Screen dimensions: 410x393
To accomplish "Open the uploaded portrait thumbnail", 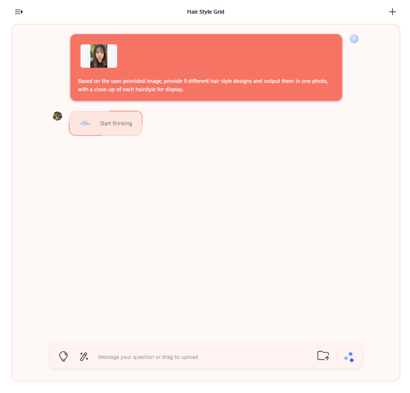I will click(x=99, y=56).
